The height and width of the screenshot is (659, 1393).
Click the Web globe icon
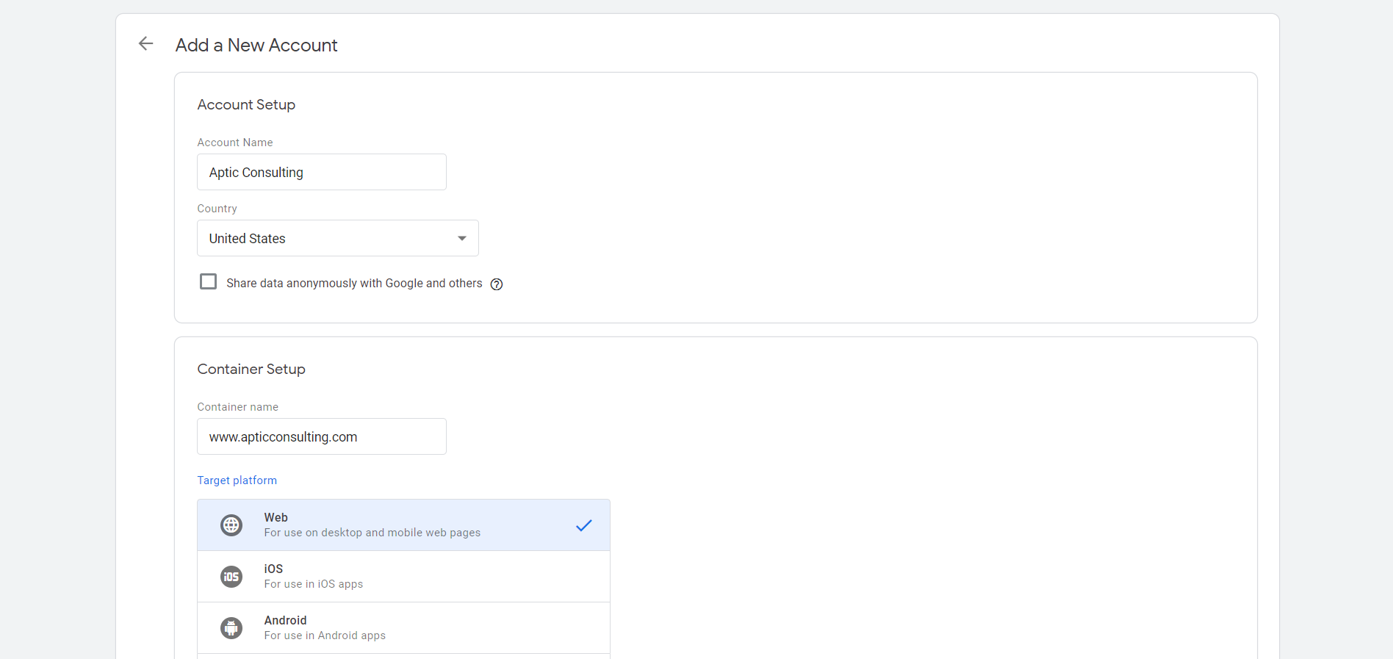[231, 525]
